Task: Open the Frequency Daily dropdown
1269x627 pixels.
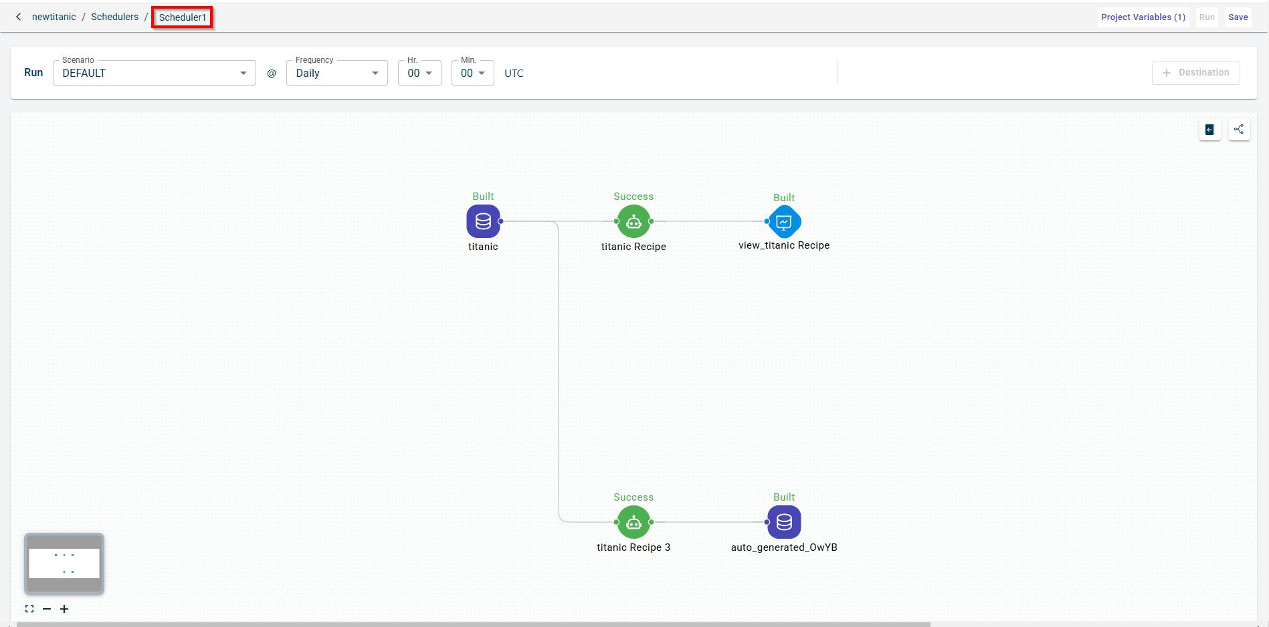Action: [336, 73]
